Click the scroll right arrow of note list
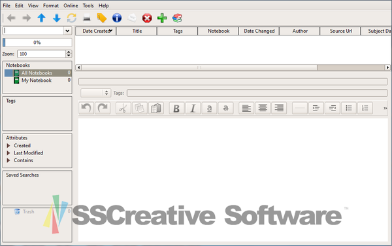Screen dimensions: 392x246 pos(387,67)
